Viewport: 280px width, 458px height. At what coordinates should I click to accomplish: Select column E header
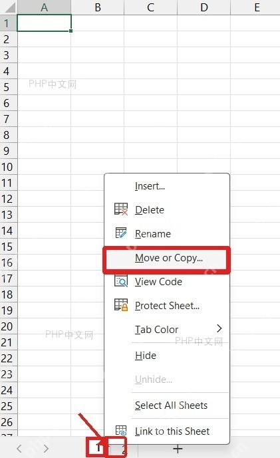tap(255, 7)
